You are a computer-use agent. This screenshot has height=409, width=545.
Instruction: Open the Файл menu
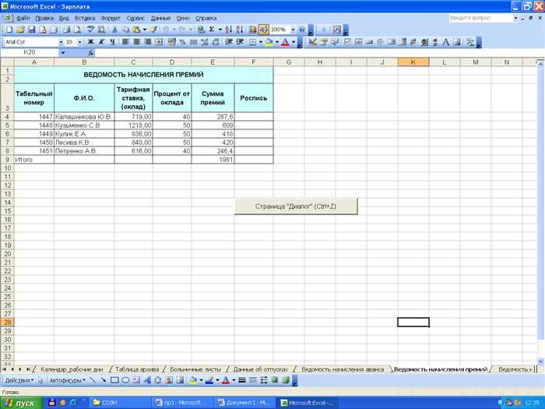click(23, 18)
